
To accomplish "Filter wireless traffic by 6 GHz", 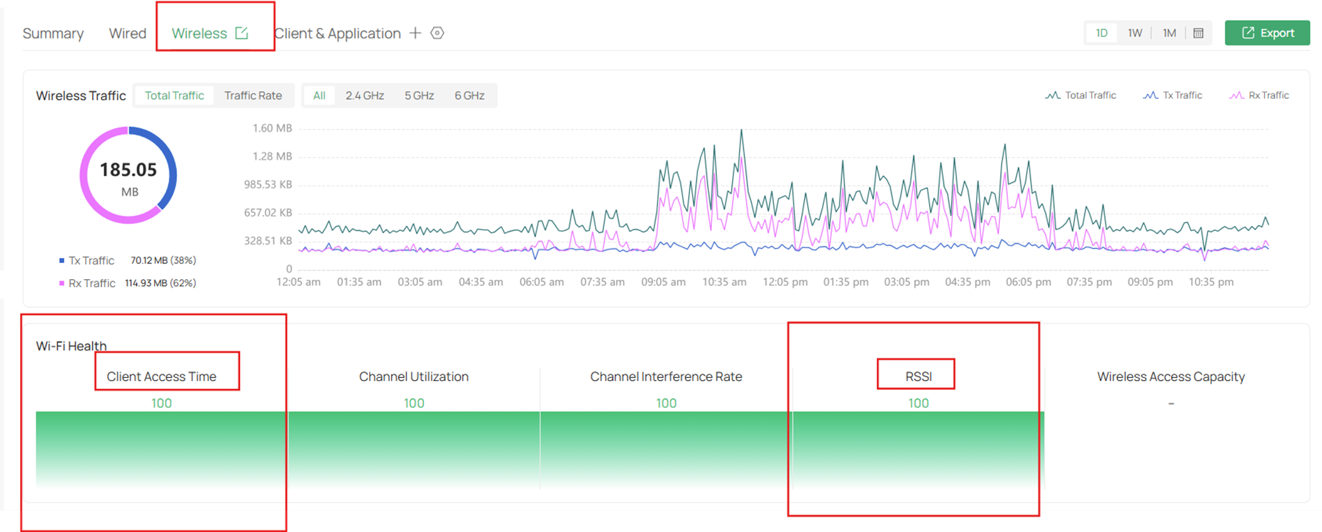I will pos(469,95).
